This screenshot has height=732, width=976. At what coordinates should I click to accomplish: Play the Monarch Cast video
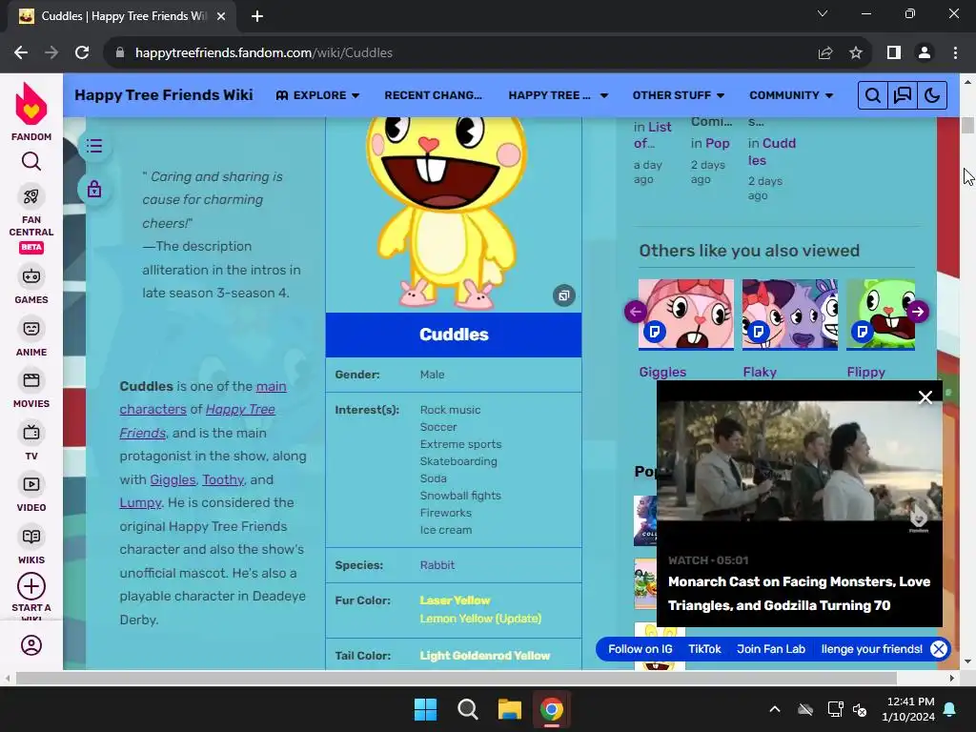[x=800, y=460]
